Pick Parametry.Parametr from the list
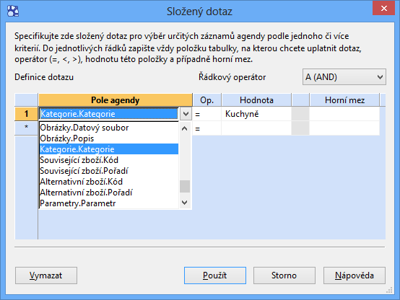 click(109, 203)
